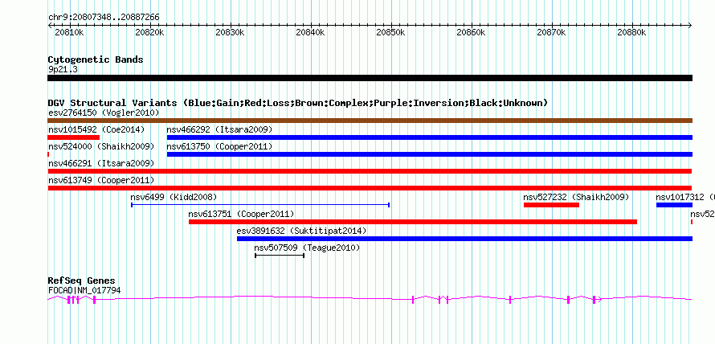
Task: Click the blue esv3891632 gain bar
Action: click(x=464, y=239)
